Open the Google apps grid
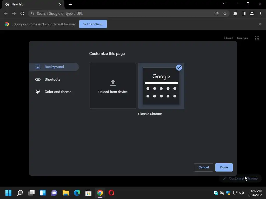The height and width of the screenshot is (199, 266). 257,38
